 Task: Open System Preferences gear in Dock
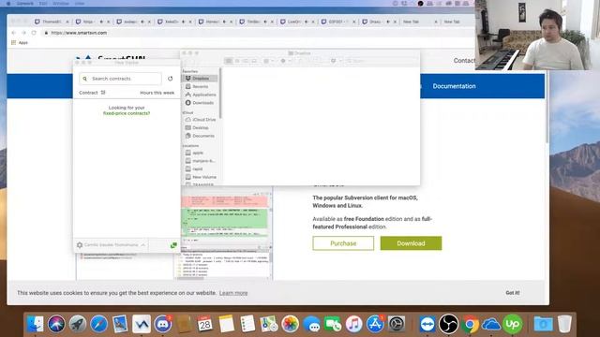397,324
